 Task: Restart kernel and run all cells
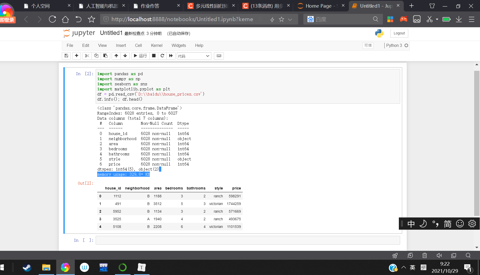pyautogui.click(x=171, y=56)
